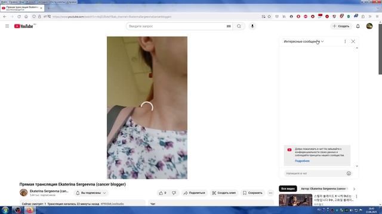
Task: Open the Firefox application menu button
Action: 377,17
